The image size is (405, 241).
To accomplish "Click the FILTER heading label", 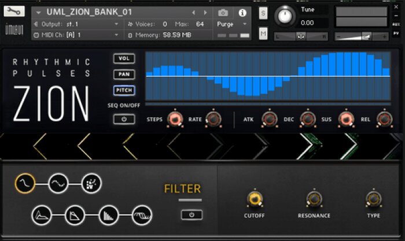I will tap(182, 188).
